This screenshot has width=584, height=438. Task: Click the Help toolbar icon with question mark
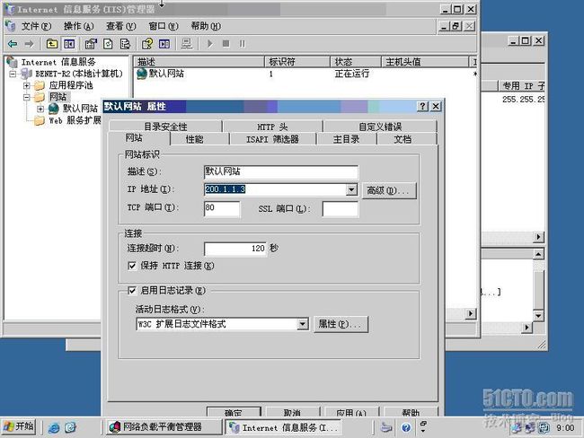[x=147, y=44]
